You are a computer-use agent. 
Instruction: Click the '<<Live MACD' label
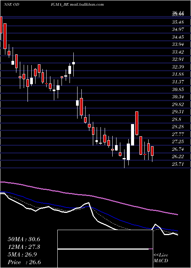click(x=161, y=258)
